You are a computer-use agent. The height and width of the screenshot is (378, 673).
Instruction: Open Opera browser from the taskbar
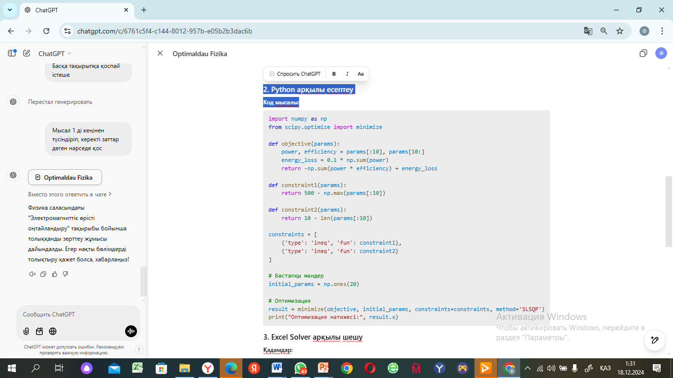point(370,368)
